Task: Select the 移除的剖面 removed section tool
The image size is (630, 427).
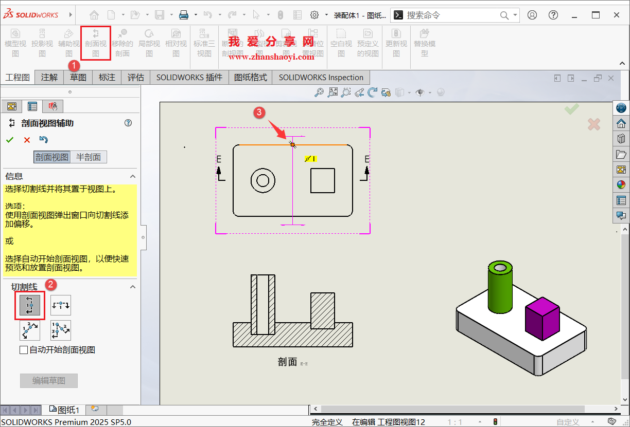Action: [x=122, y=43]
